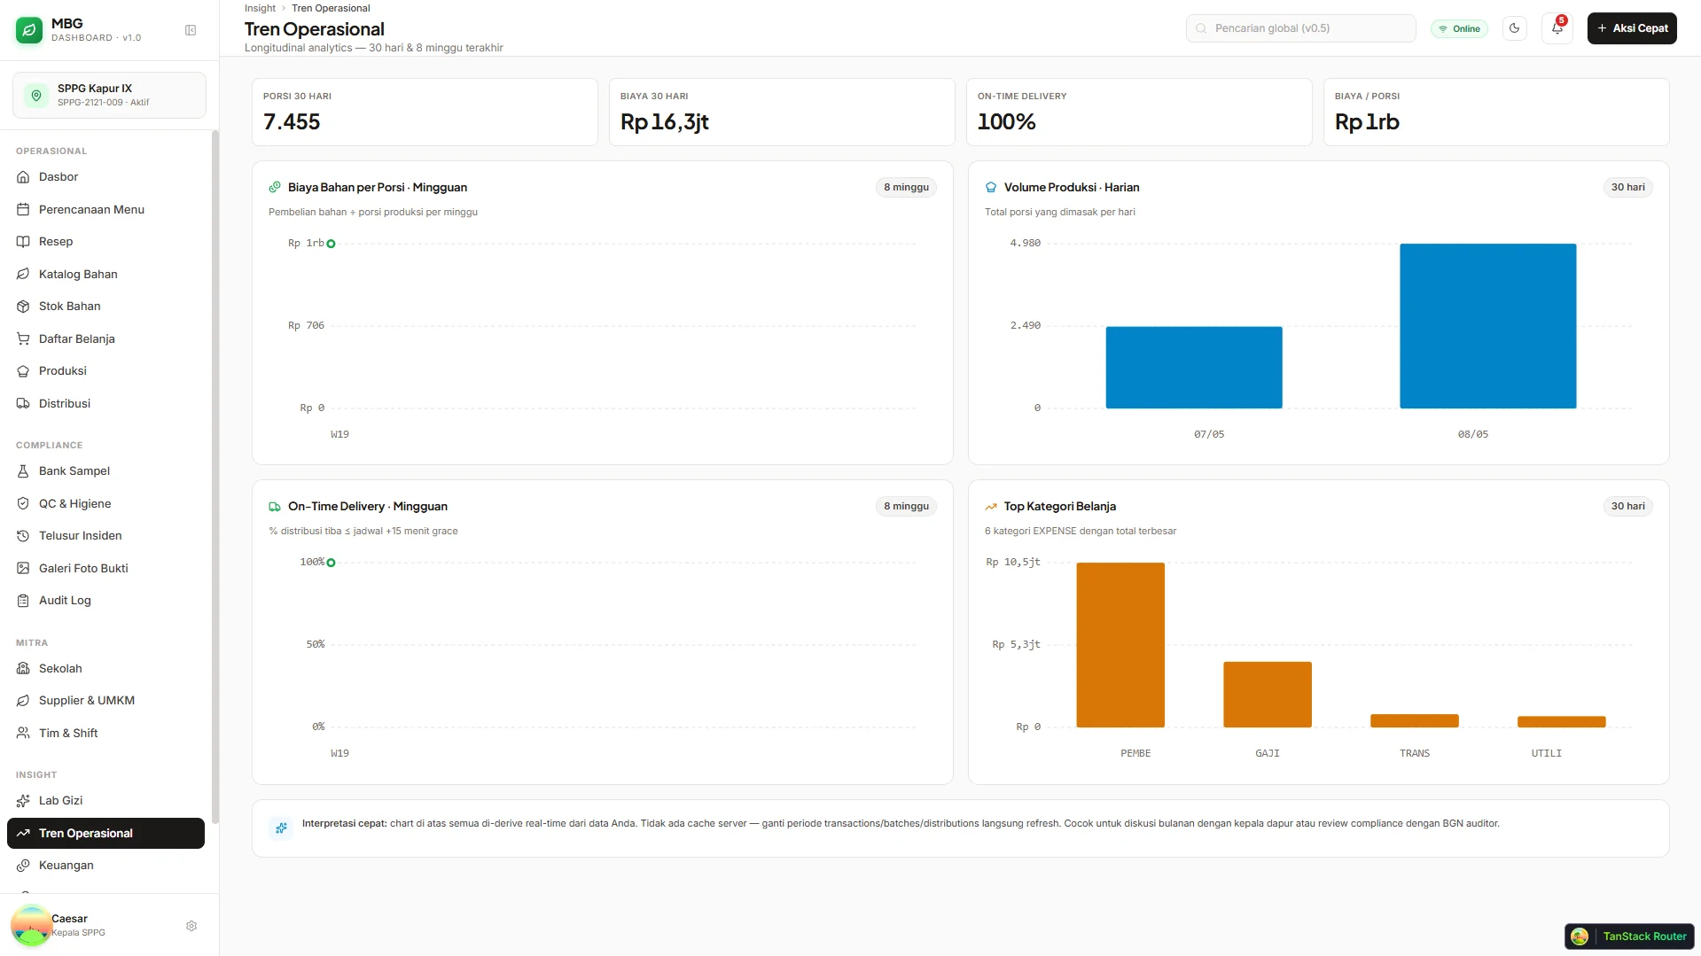Click the Supplier & UMKM leaf icon

coord(23,701)
